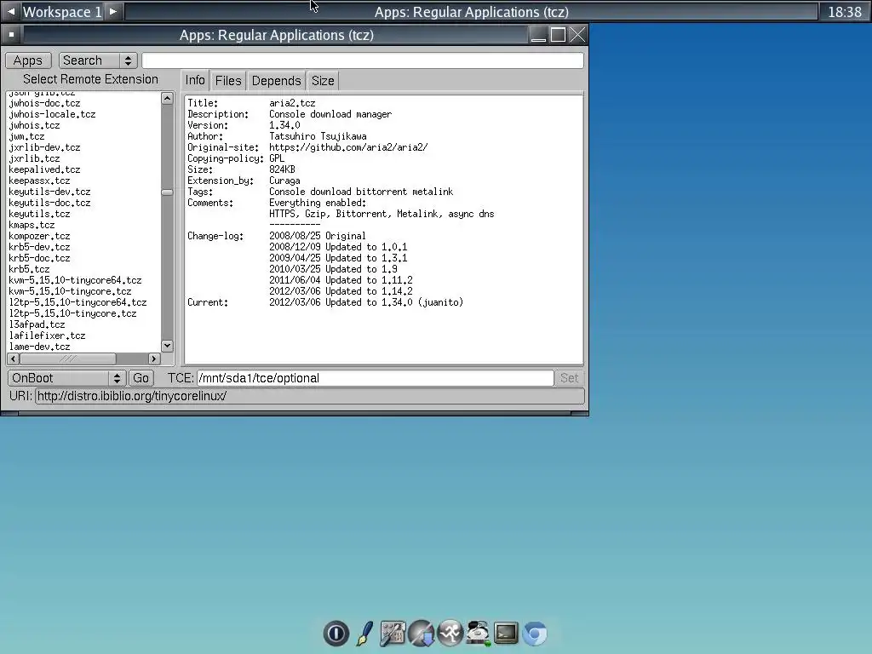Minimize the Apps window
This screenshot has width=872, height=654.
[538, 35]
